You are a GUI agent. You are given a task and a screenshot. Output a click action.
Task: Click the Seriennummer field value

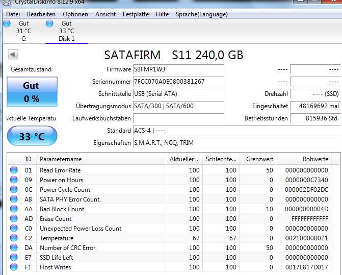tap(178, 82)
